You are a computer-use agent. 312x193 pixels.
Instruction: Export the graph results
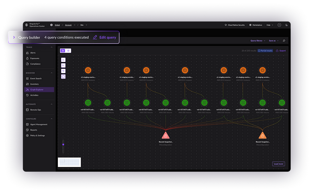(281, 50)
